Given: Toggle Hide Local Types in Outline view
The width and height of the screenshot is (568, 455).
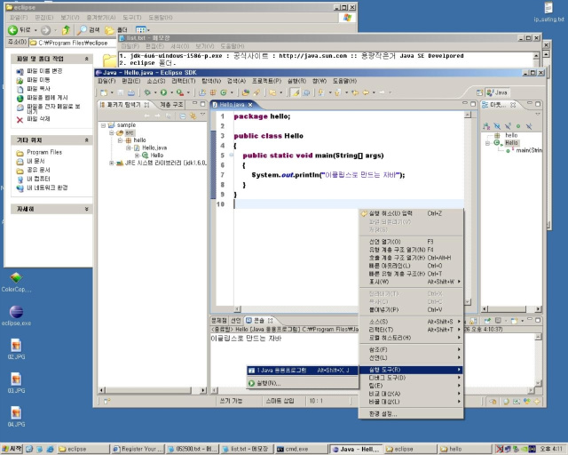Looking at the screenshot, I should pos(529,126).
